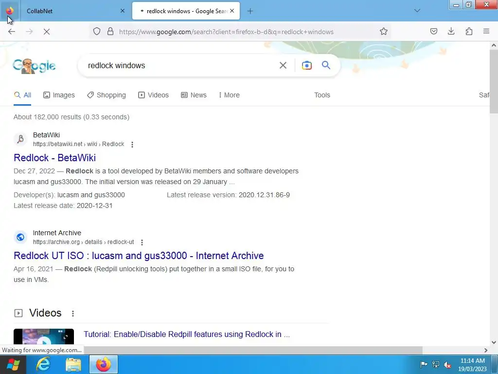This screenshot has width=498, height=374.
Task: Bookmark this page with star icon
Action: click(x=384, y=32)
